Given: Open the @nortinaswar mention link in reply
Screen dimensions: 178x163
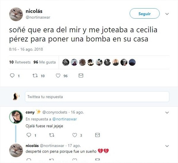Looking at the screenshot, I should 64,119.
